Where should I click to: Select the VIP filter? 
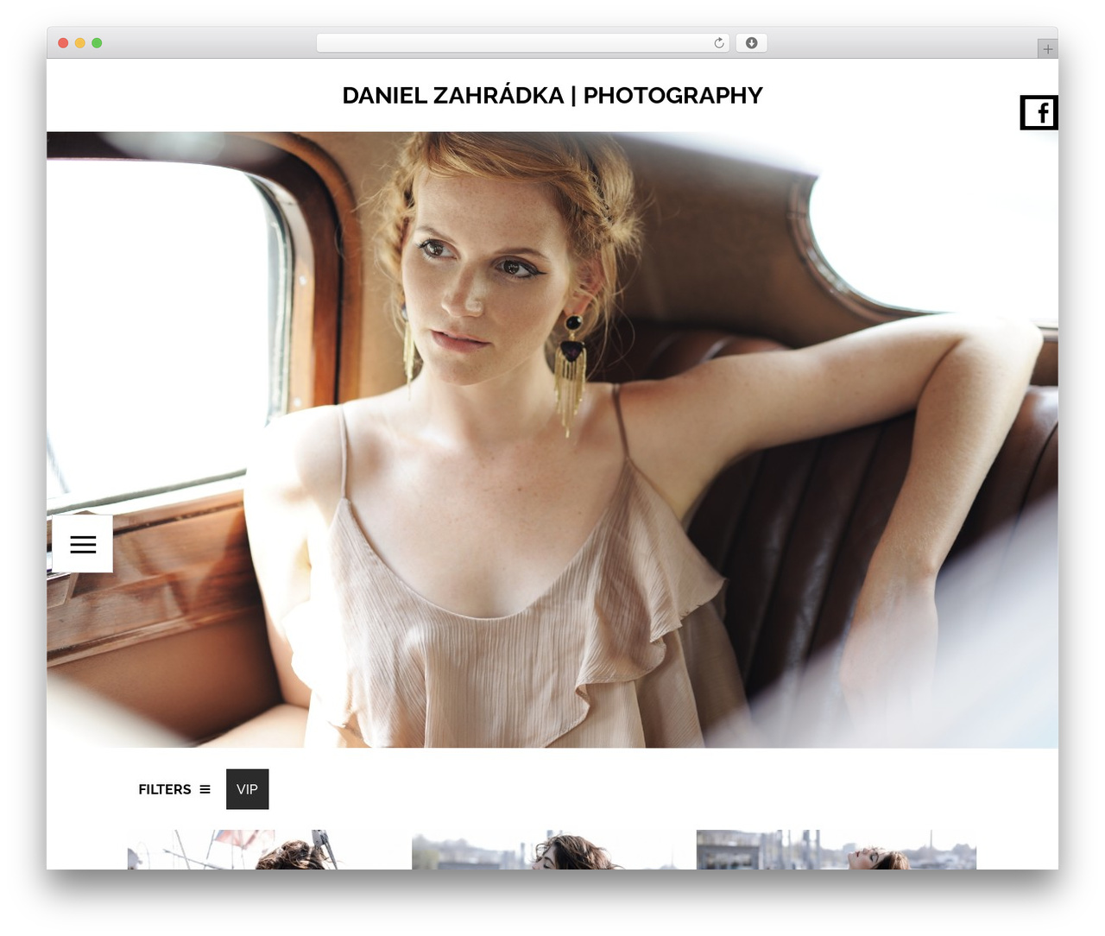click(248, 789)
